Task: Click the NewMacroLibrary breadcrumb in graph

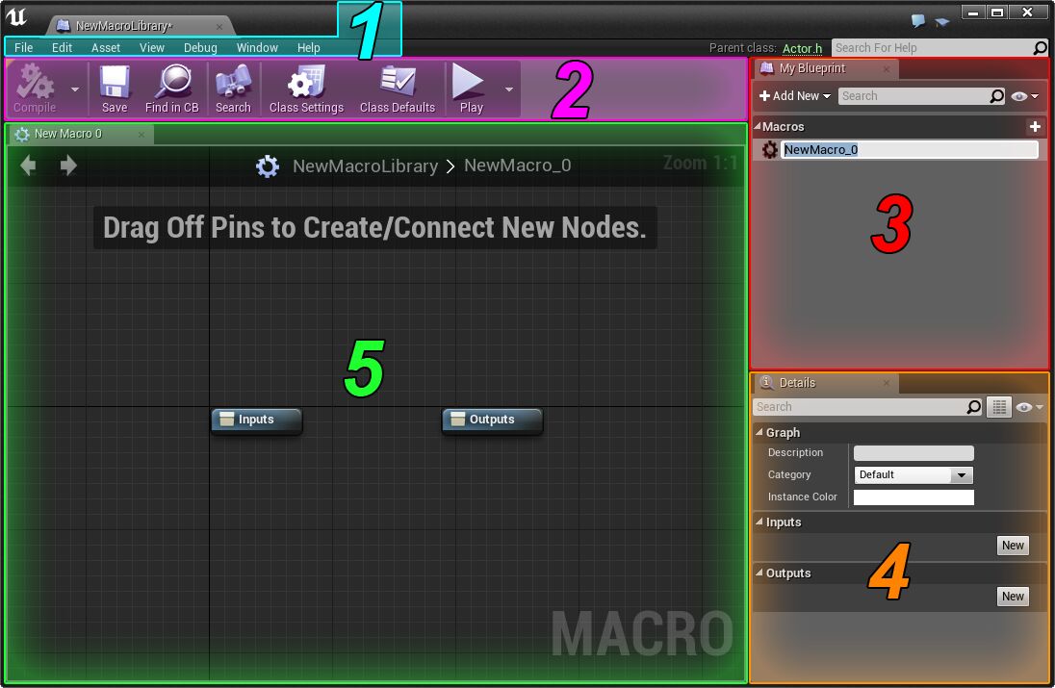Action: [366, 166]
